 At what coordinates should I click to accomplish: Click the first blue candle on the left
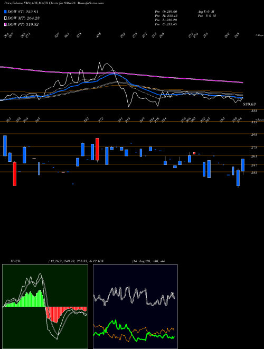(x=5, y=145)
